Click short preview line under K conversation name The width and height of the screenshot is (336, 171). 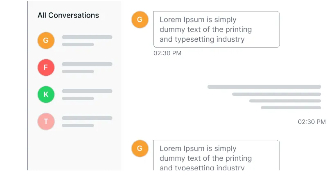click(x=78, y=98)
